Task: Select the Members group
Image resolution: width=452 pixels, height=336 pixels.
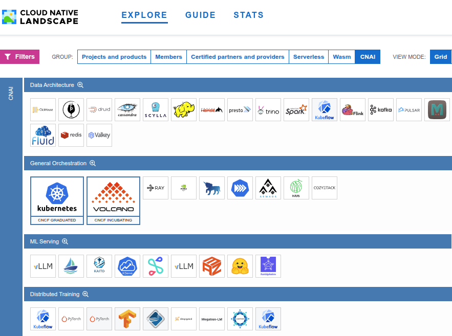Action: point(168,57)
